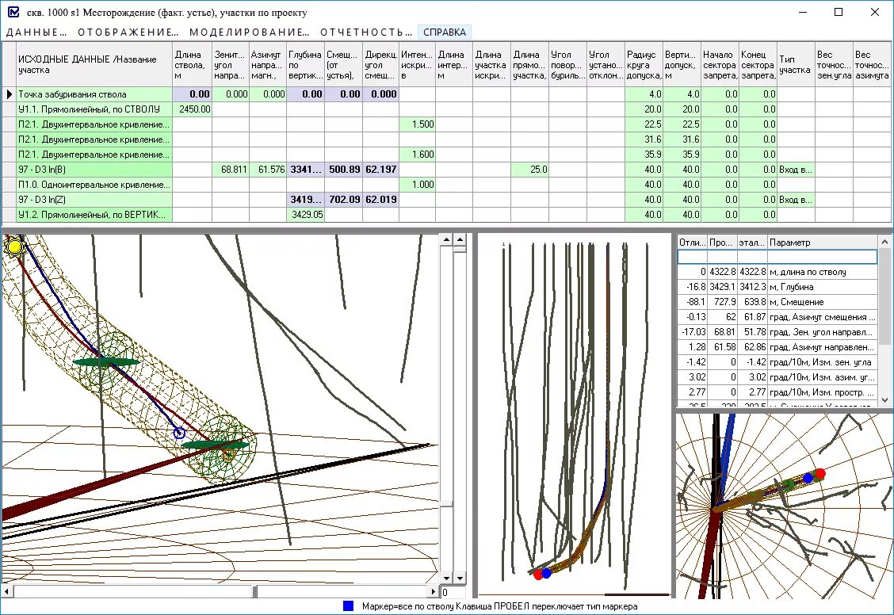Click the Длина ствола, м column header
The image size is (894, 615).
point(192,64)
